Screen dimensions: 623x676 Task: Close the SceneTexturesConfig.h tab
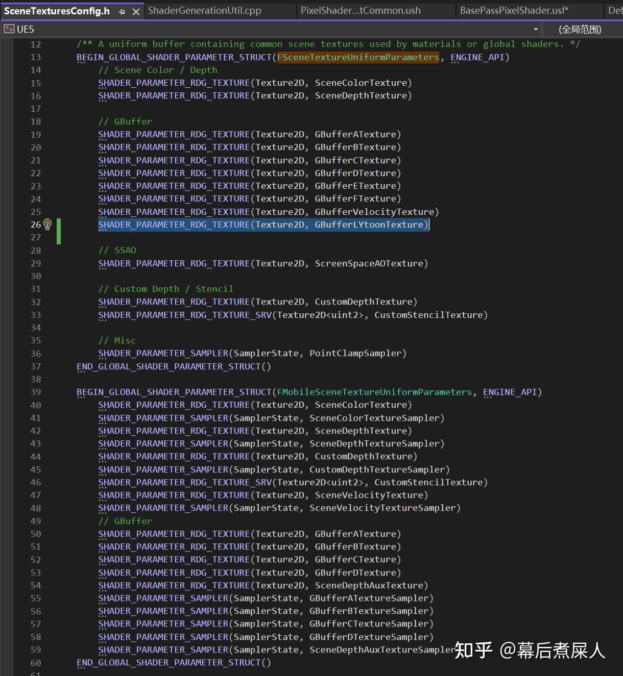pos(135,11)
